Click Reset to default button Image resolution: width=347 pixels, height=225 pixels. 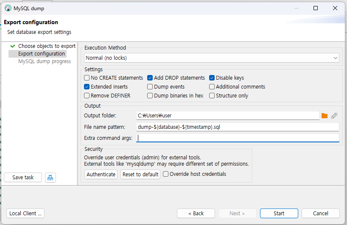coord(140,175)
